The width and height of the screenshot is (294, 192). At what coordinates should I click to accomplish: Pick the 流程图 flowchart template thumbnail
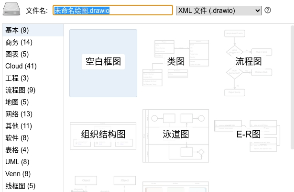(248, 63)
